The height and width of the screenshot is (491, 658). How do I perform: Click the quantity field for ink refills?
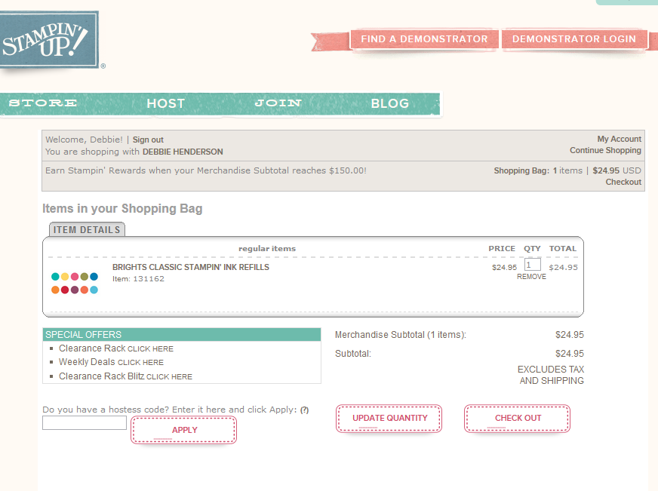[x=532, y=265]
